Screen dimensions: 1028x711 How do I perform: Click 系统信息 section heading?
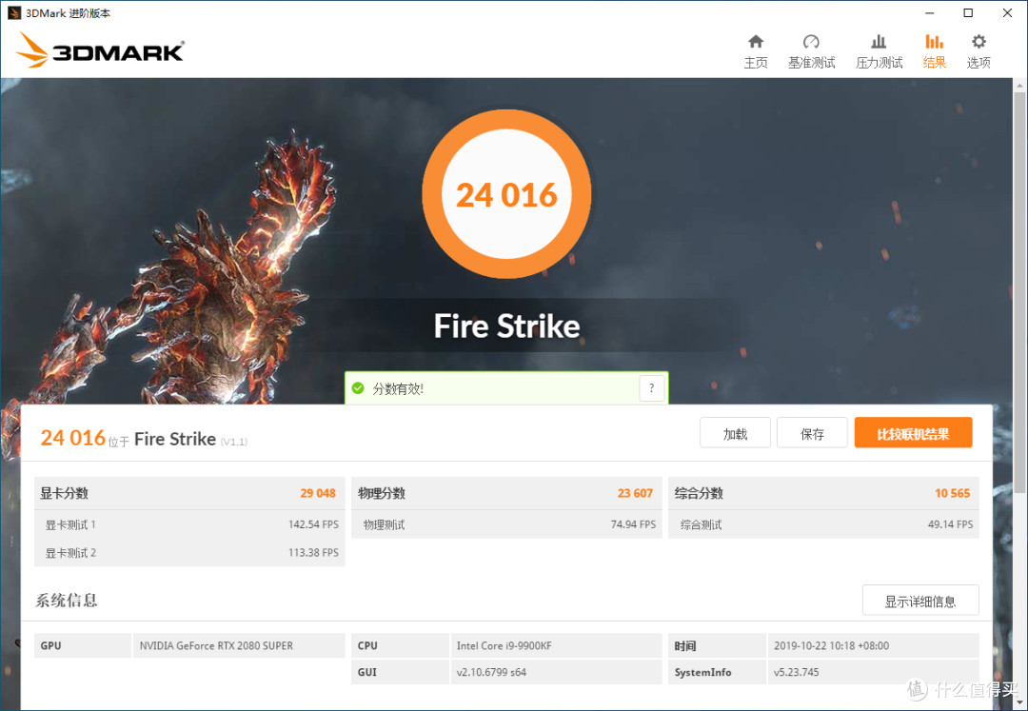67,600
